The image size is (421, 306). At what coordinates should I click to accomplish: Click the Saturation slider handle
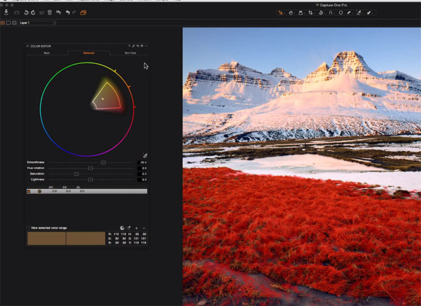point(76,174)
